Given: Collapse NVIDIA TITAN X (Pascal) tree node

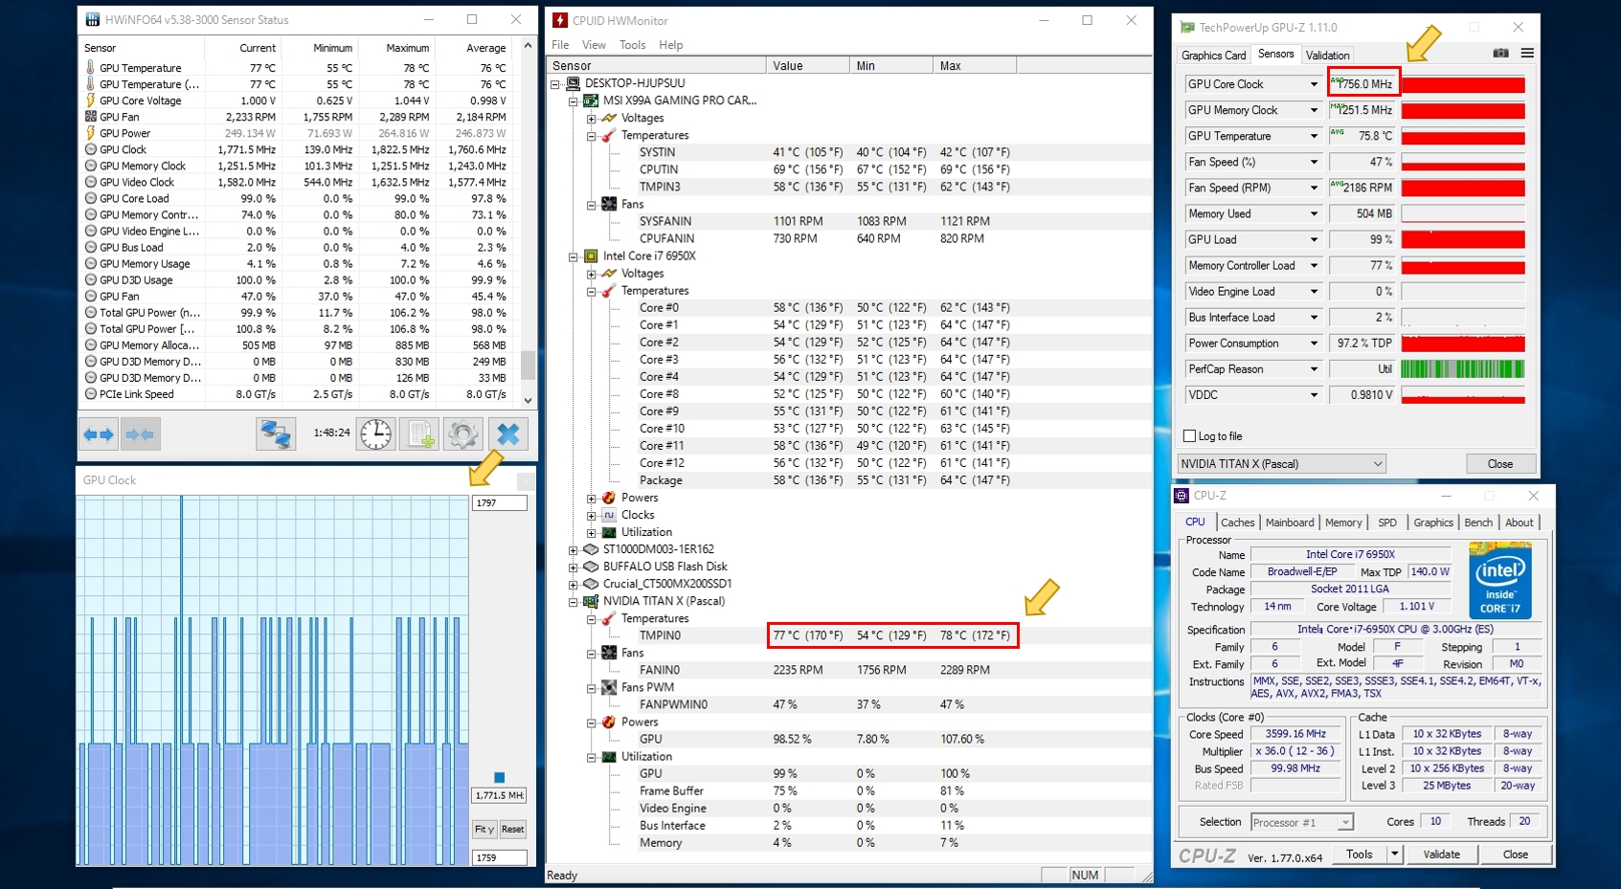Looking at the screenshot, I should [x=573, y=602].
